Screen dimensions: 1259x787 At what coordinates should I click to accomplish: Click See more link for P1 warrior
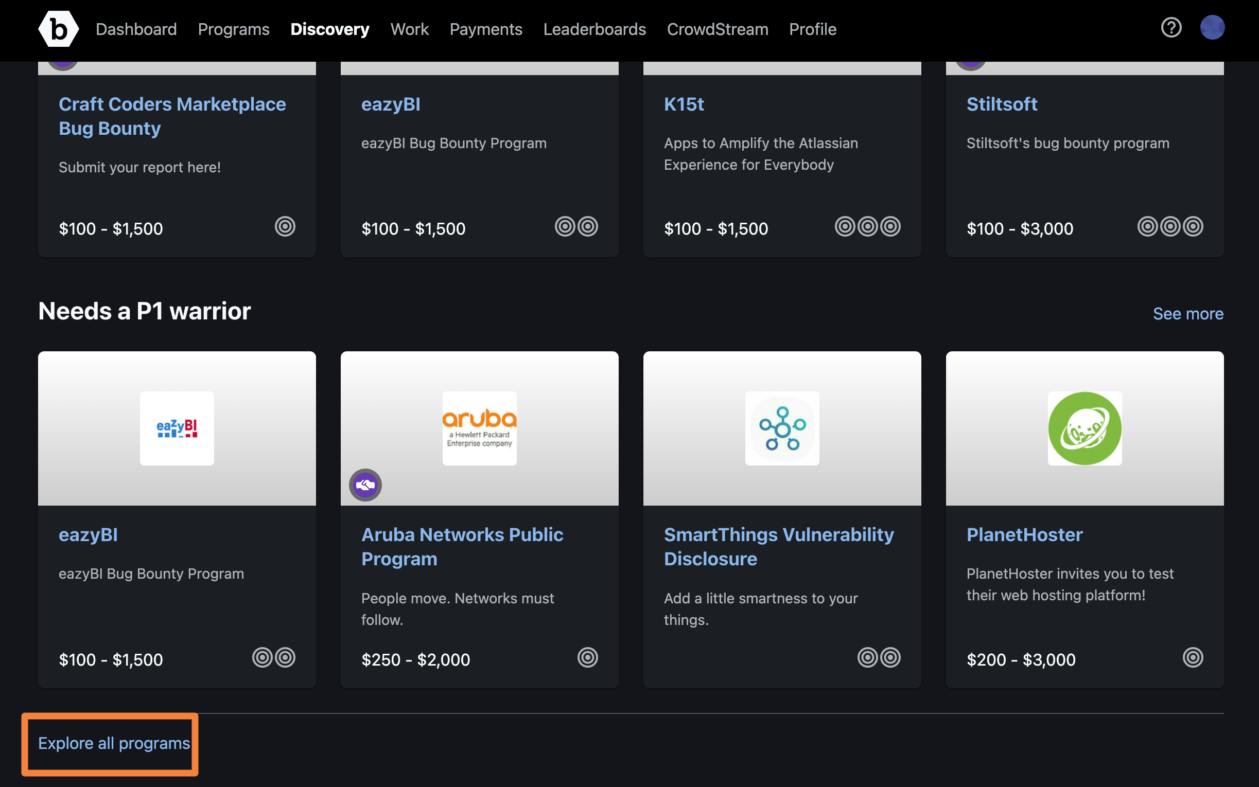click(x=1186, y=314)
